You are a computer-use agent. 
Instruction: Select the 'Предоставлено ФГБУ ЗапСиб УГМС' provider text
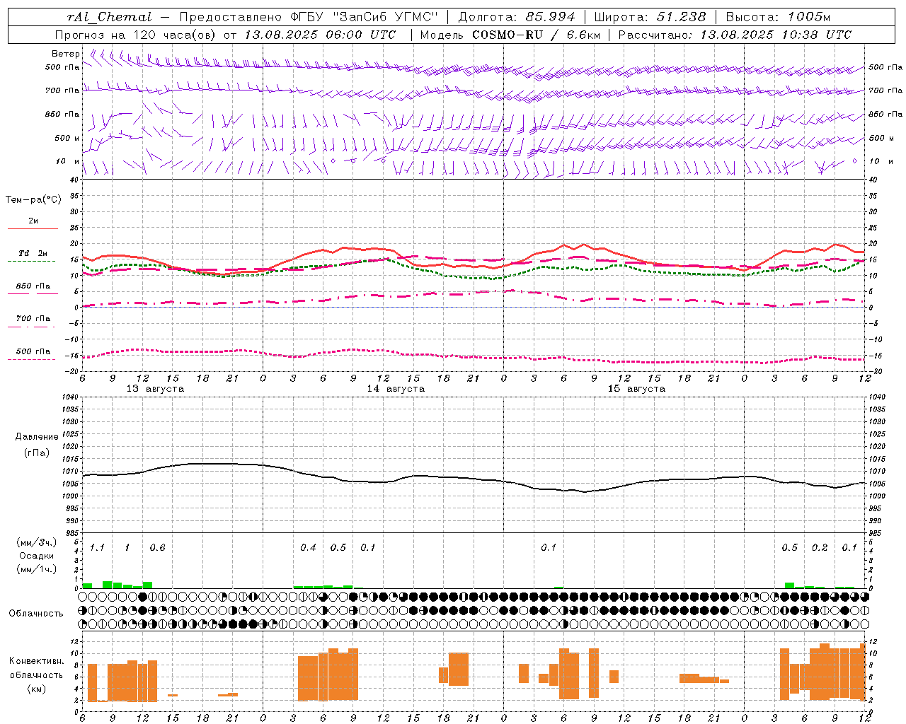[309, 17]
